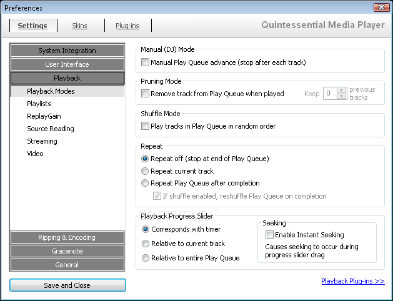Expand the Gracenote section
Viewport: 393px width, 301px height.
coord(67,251)
